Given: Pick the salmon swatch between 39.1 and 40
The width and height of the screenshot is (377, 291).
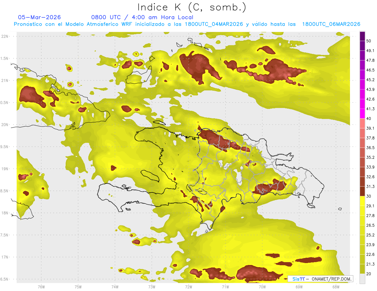Looking at the screenshot, I should (362, 124).
